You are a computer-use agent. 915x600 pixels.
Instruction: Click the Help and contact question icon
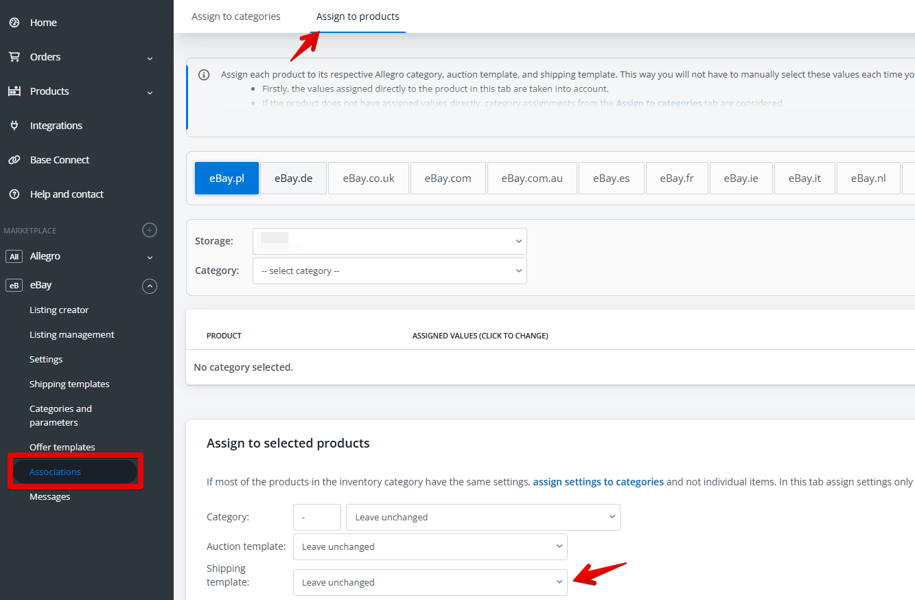coord(14,194)
